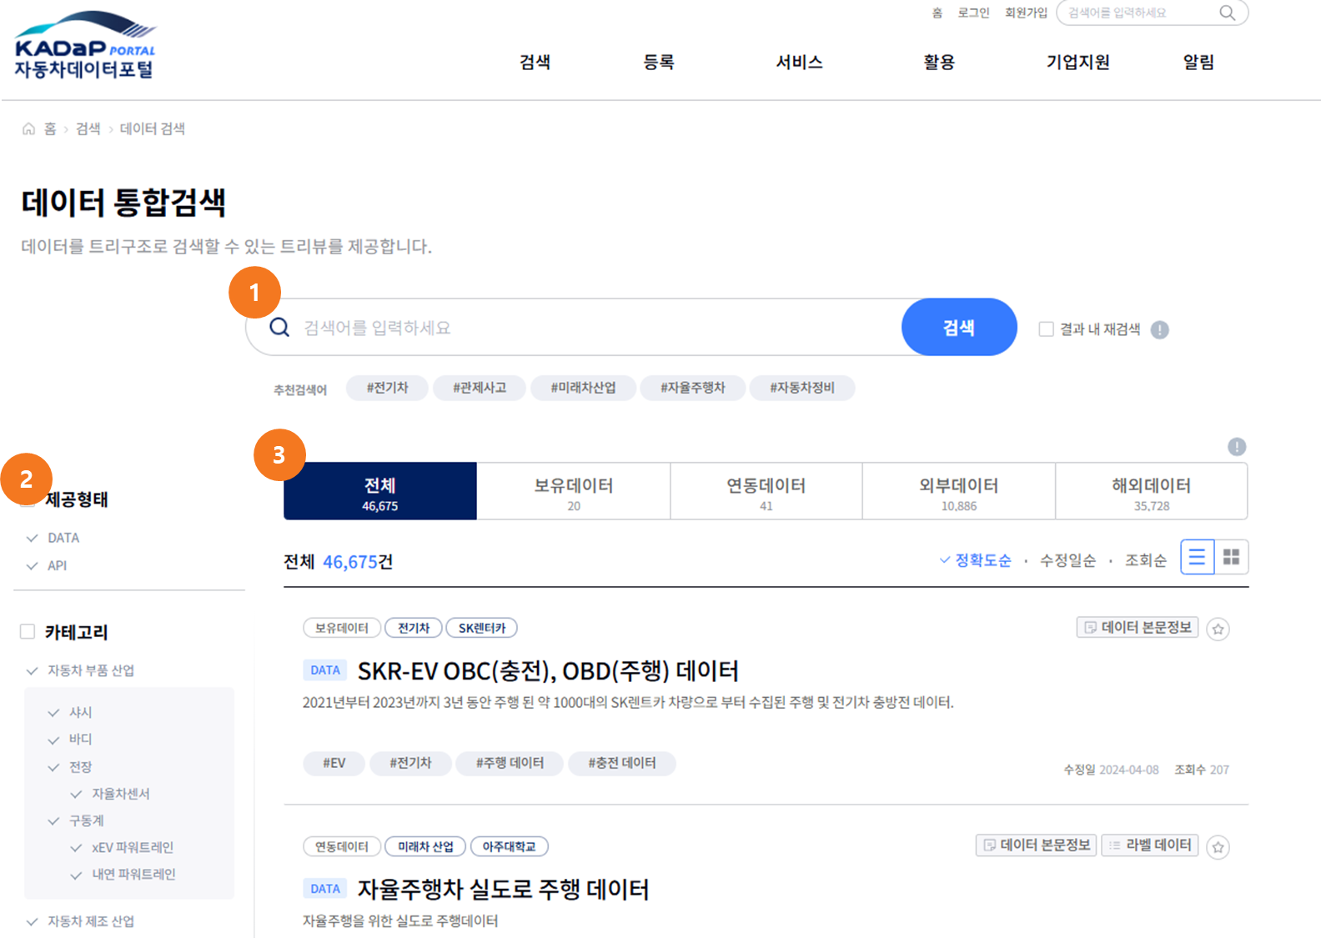Star the 자율주행차 실도로 주행 데이터 entry
Viewport: 1321px width, 938px height.
(x=1218, y=847)
